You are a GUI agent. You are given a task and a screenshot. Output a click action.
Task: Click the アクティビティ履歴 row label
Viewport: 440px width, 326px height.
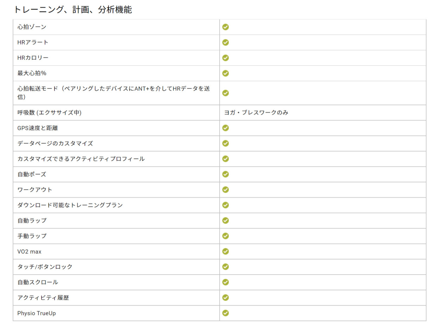[x=43, y=298]
